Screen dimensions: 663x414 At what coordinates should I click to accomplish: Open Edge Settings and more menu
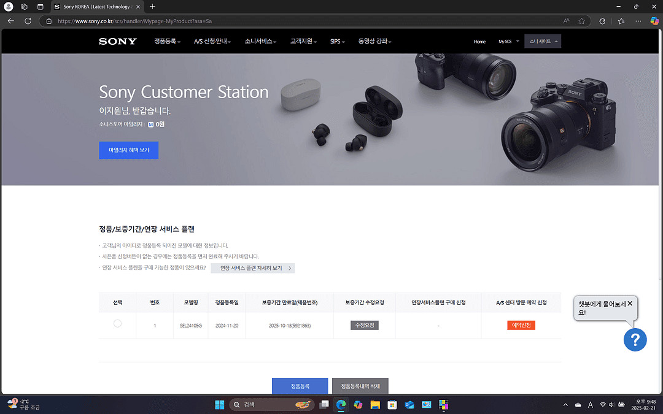point(638,21)
